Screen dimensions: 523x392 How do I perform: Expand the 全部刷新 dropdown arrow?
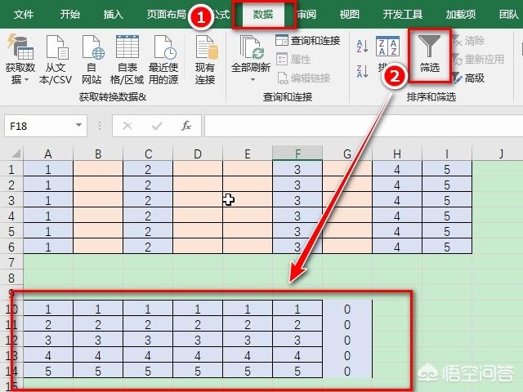click(253, 80)
